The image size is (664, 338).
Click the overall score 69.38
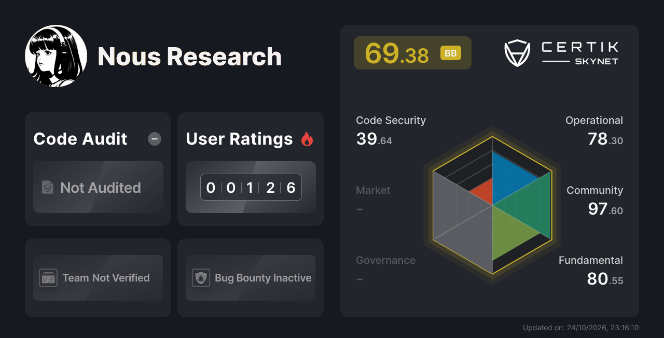pos(397,53)
